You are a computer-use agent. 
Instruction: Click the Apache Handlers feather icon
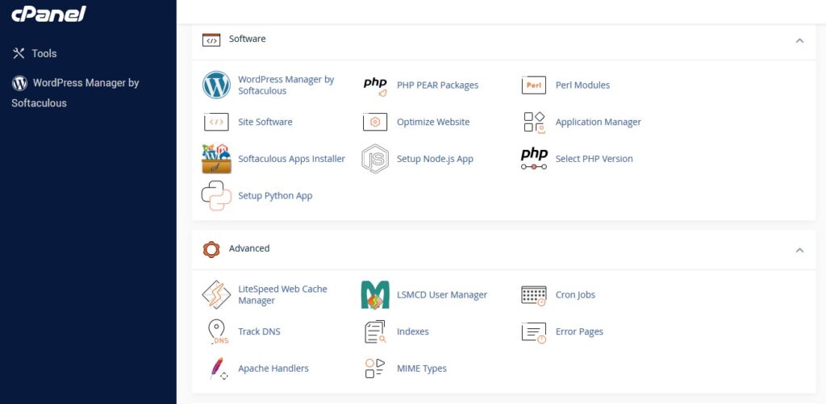click(x=218, y=369)
